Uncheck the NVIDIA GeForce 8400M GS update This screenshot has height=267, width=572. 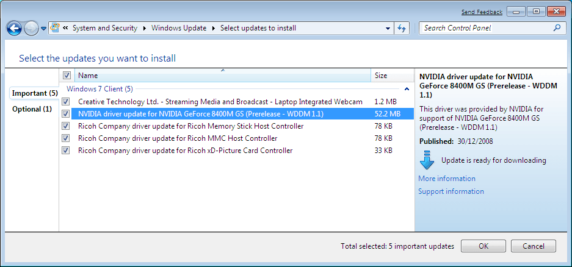(x=66, y=114)
